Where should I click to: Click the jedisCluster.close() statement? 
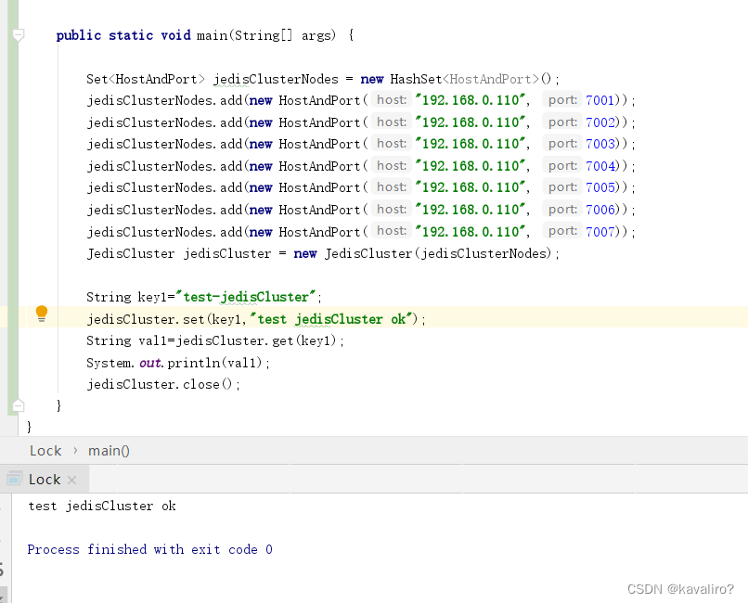(163, 385)
